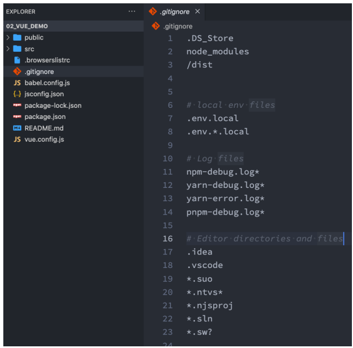Place the cursor on the node_modules line

[x=218, y=52]
